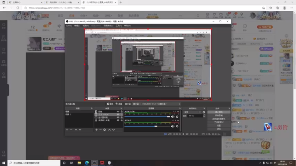
Task: Open Douyu 游戏 navigation dropdown
Action: [x=108, y=15]
